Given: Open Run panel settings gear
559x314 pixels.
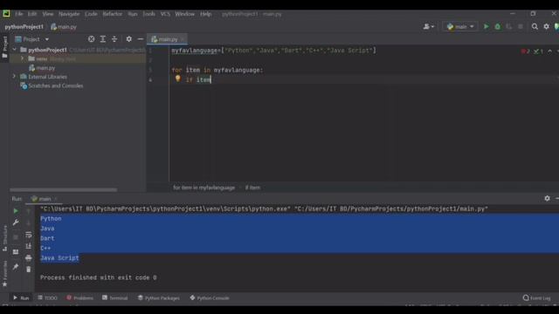Looking at the screenshot, I should (x=548, y=198).
